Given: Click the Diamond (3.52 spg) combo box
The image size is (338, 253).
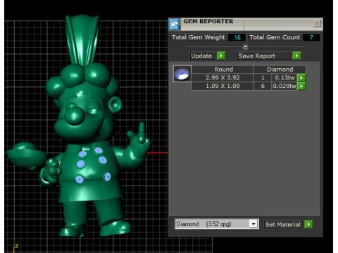Looking at the screenshot, I should (216, 224).
